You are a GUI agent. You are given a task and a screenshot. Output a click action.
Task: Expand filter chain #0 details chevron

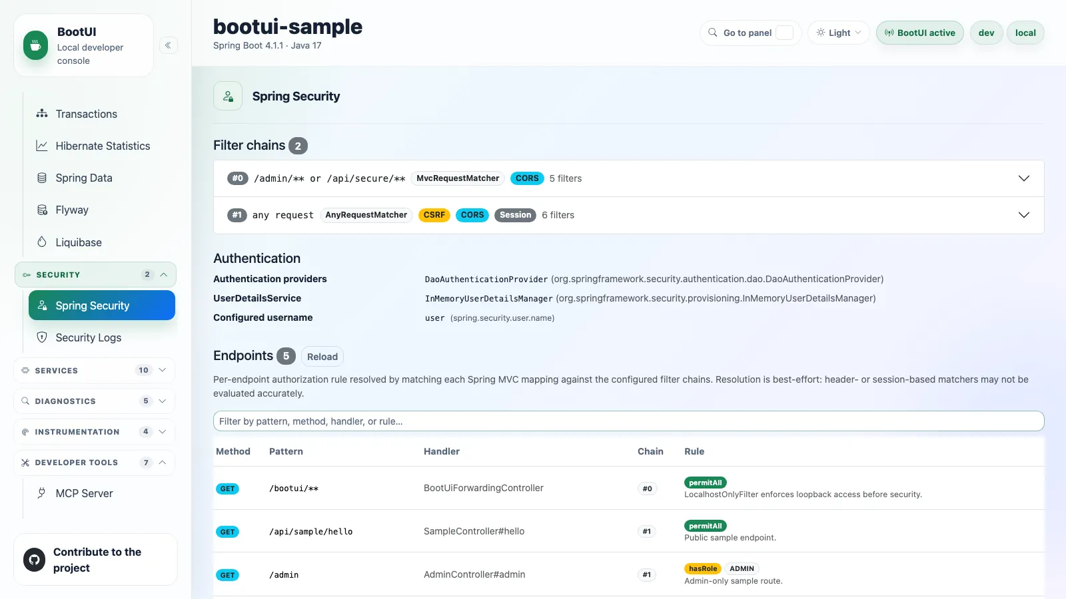1024,178
